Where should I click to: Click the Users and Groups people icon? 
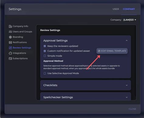point(10,32)
